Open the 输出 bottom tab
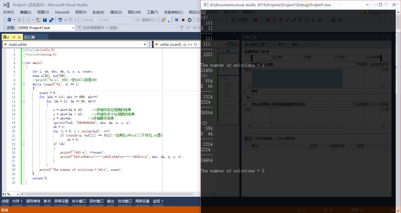The height and width of the screenshot is (213, 401). (x=111, y=201)
